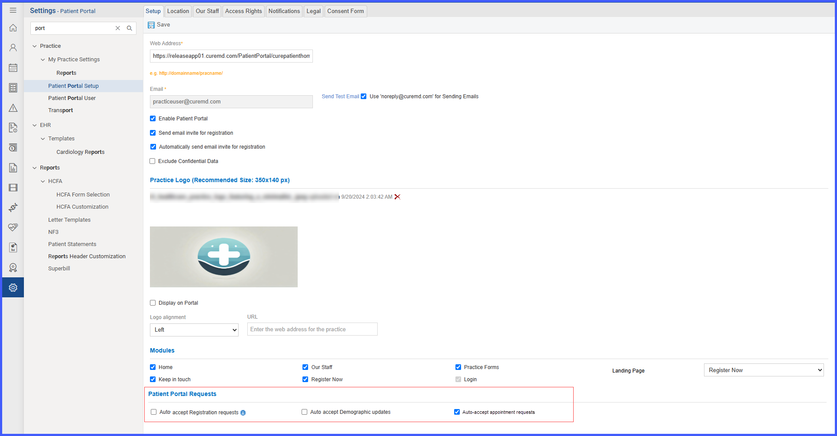Switch to the Location tab
Image resolution: width=837 pixels, height=436 pixels.
[x=178, y=11]
